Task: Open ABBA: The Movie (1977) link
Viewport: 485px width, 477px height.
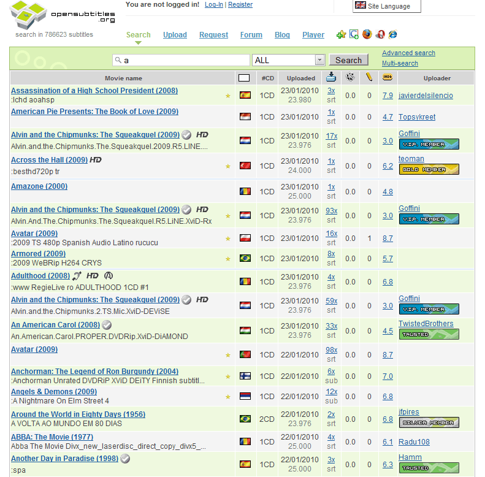Action: tap(52, 437)
